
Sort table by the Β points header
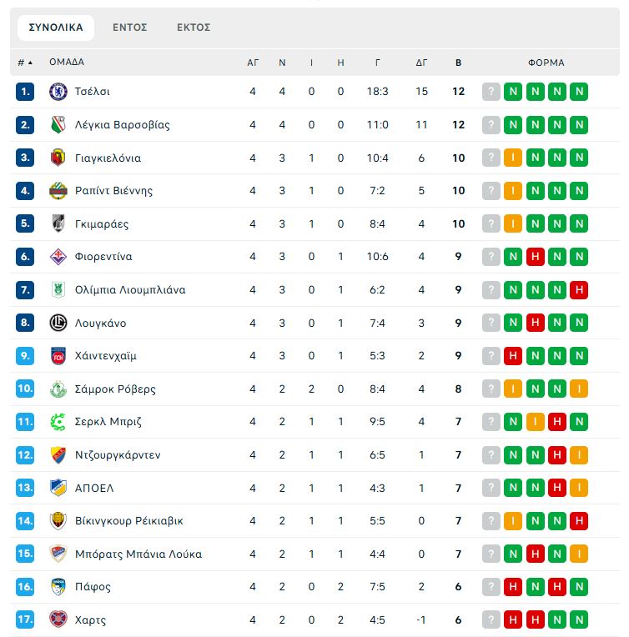458,63
